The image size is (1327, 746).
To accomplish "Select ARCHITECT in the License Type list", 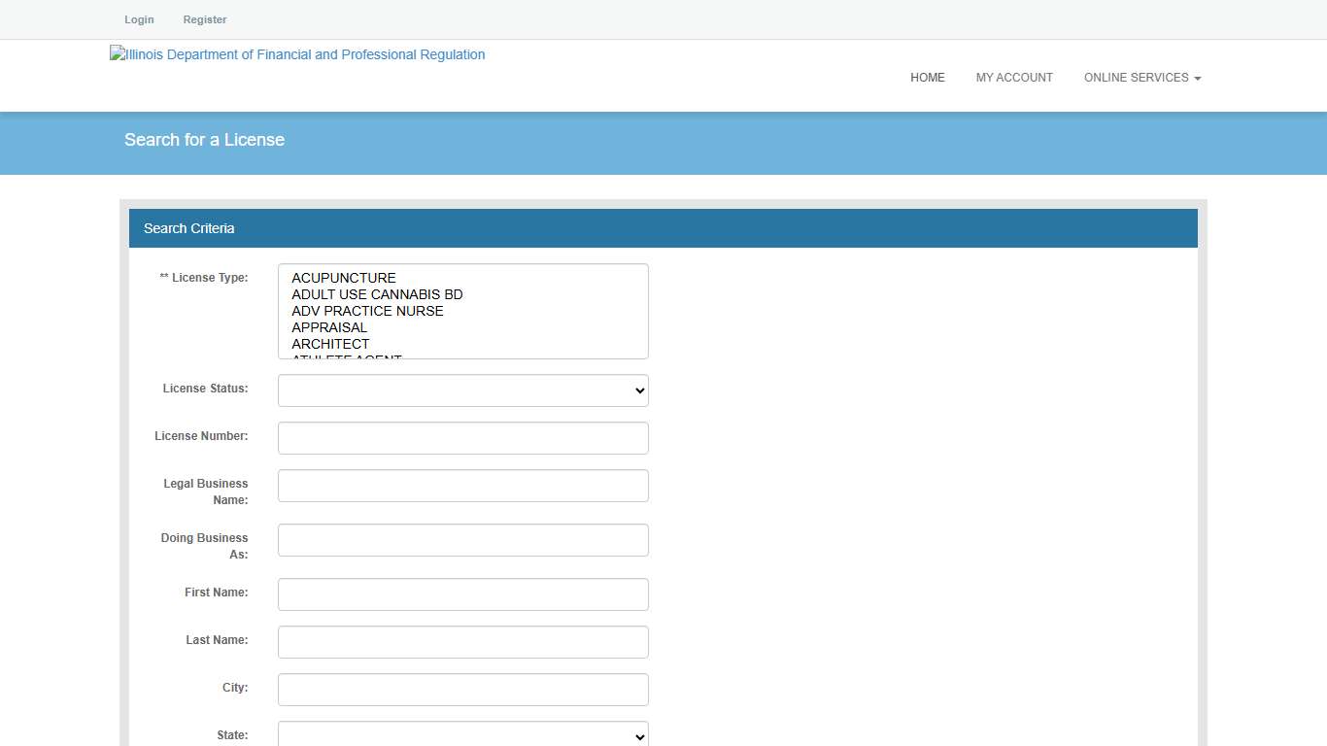I will (330, 344).
